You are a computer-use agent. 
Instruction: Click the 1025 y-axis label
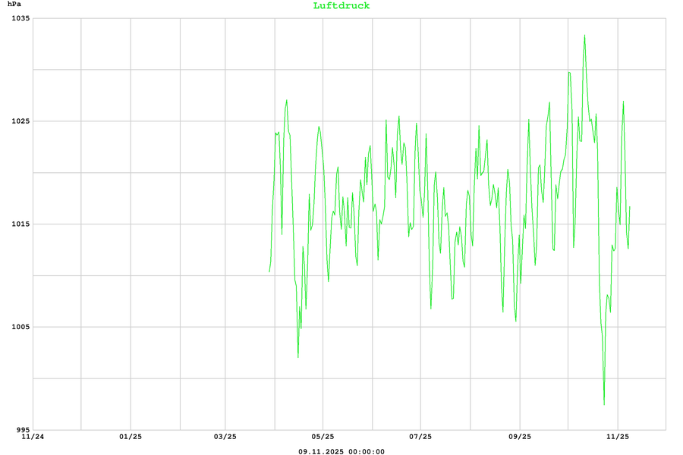(19, 121)
